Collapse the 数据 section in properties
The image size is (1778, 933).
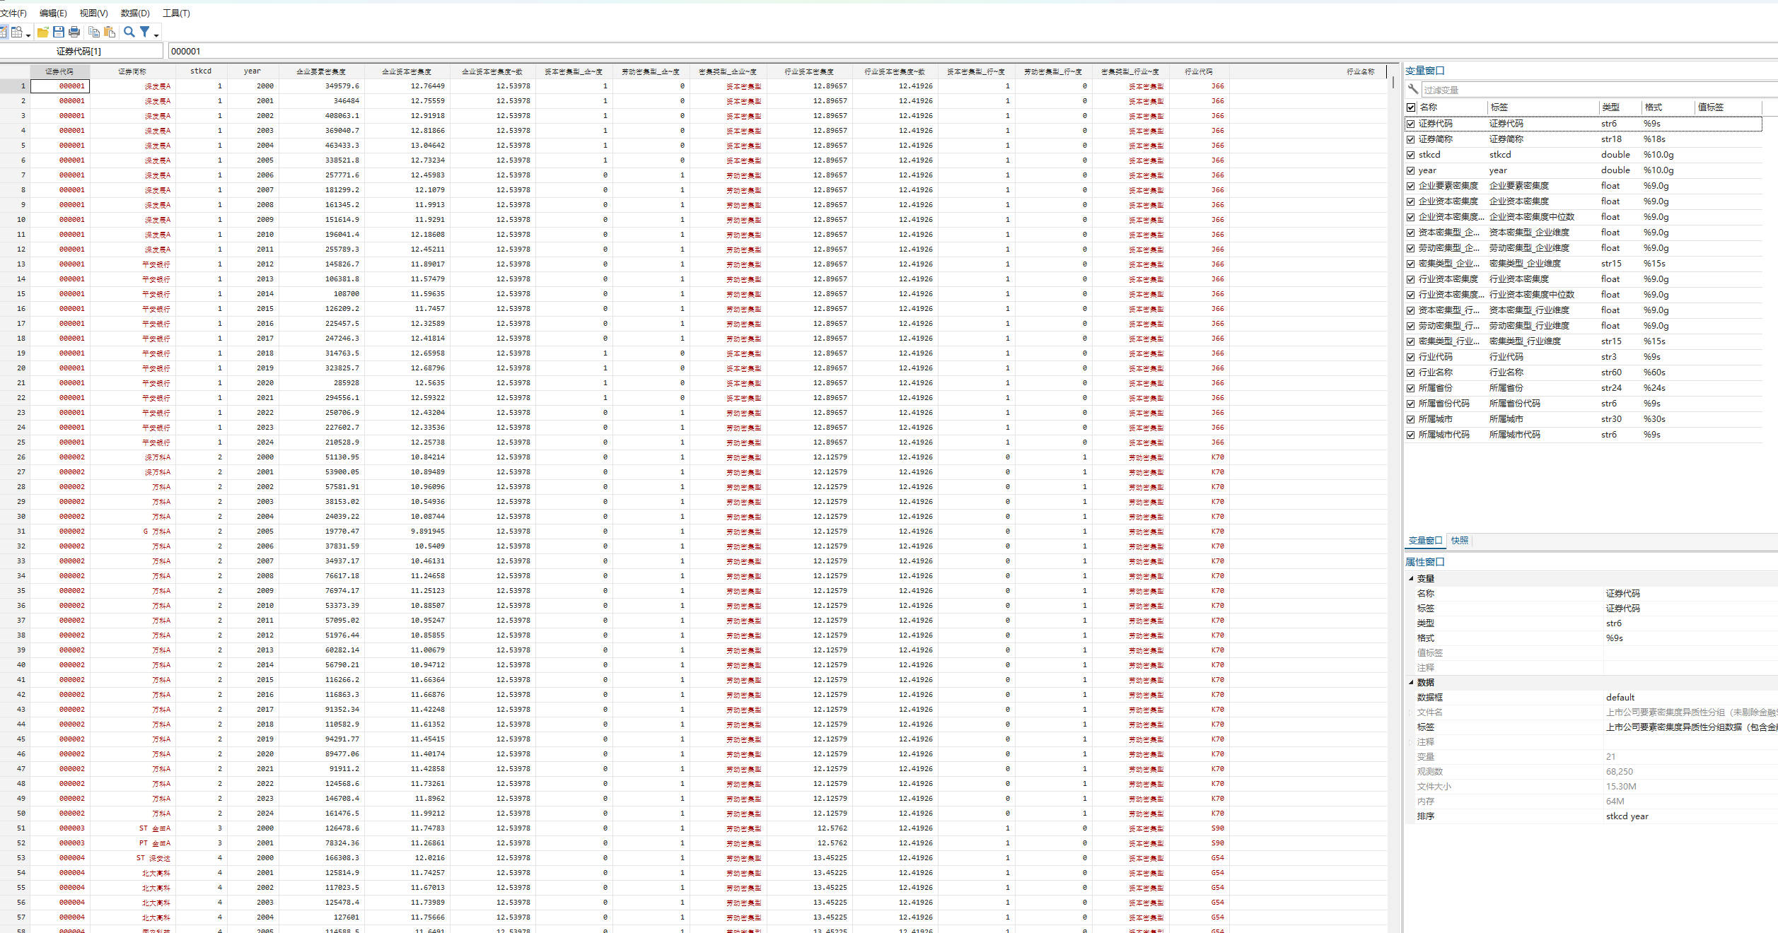[x=1411, y=682]
